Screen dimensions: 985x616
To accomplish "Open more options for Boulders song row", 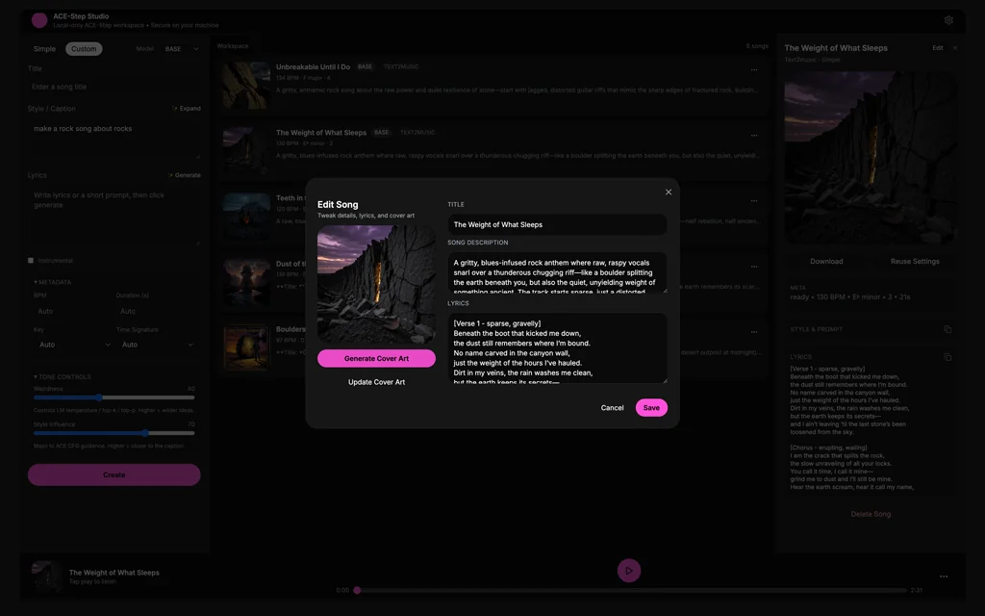I will click(x=754, y=332).
